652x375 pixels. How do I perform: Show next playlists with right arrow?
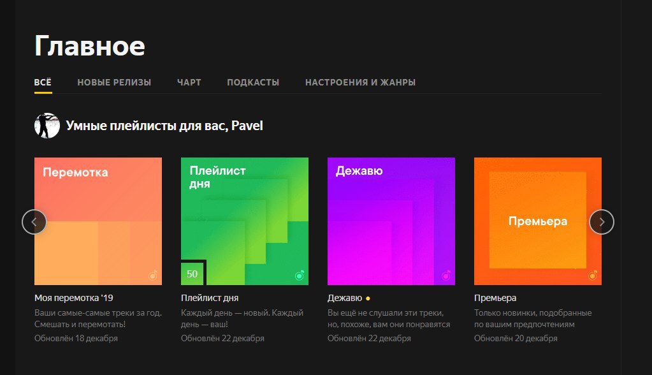pyautogui.click(x=602, y=222)
